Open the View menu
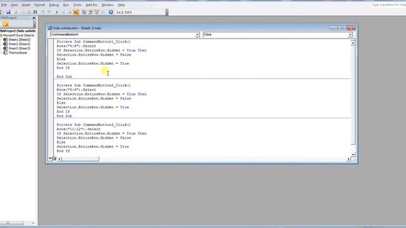Screen dimensions: 406x228 pyautogui.click(x=14, y=5)
